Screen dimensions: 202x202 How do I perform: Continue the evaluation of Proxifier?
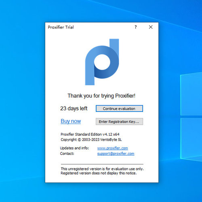[119, 109]
